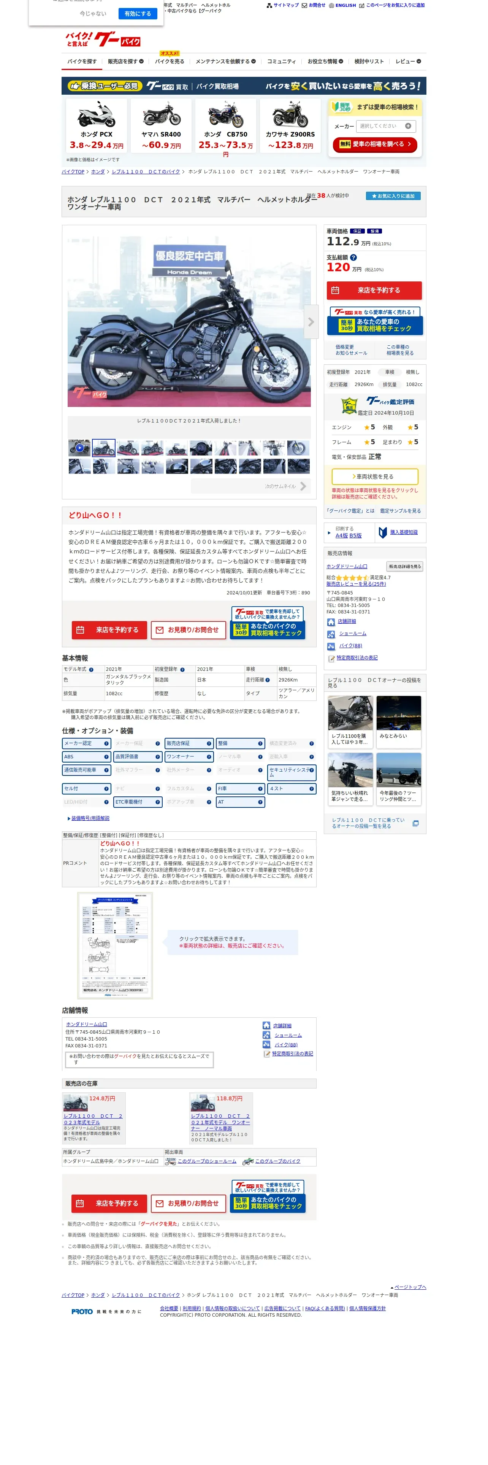The image size is (488, 1465).
Task: Open the サイトマップ icon link
Action: click(282, 5)
